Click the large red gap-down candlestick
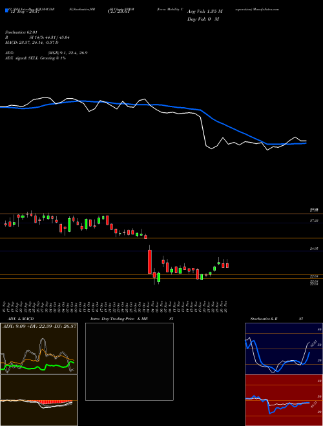 coord(149,261)
